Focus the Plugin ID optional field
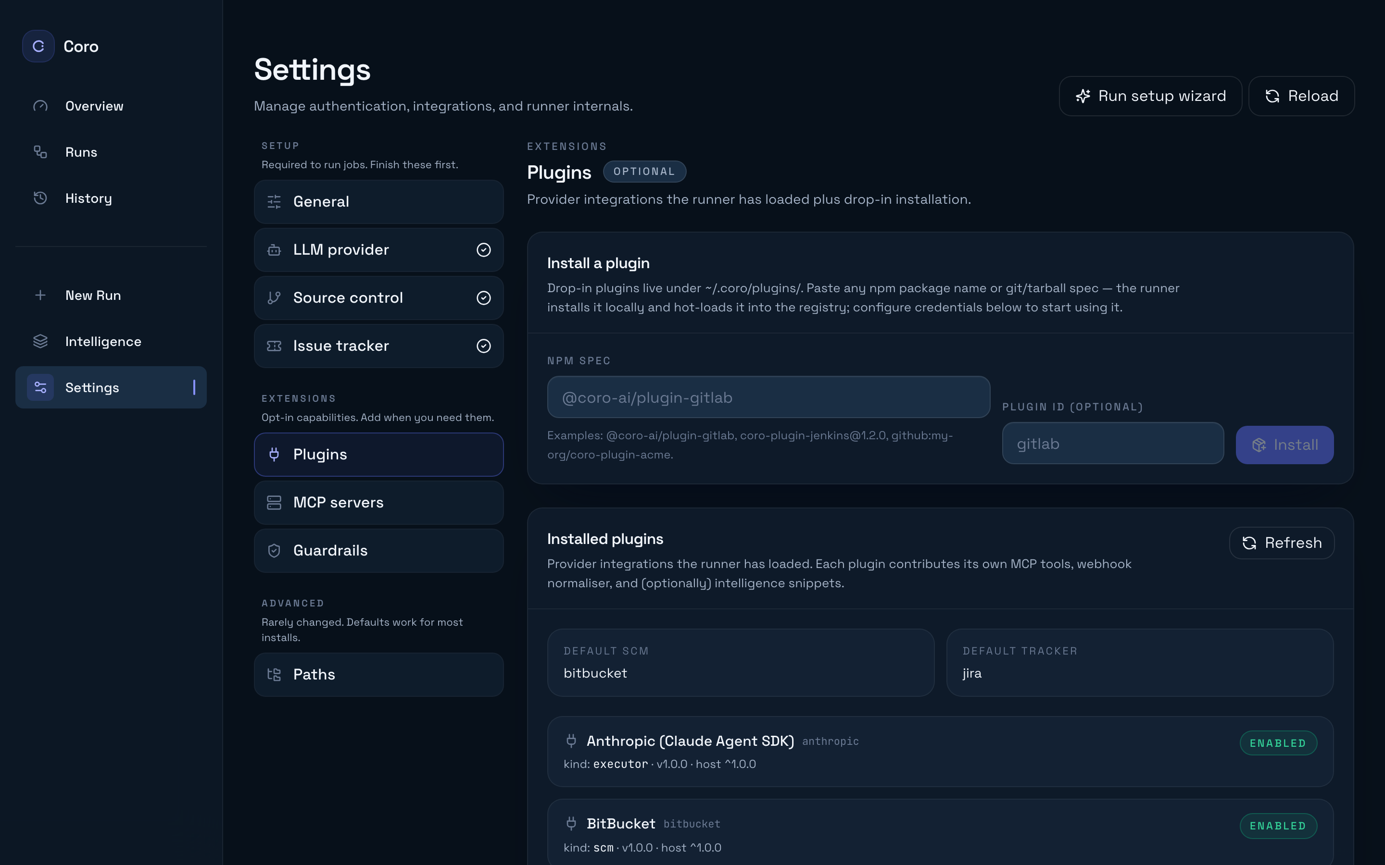1385x865 pixels. click(x=1113, y=444)
